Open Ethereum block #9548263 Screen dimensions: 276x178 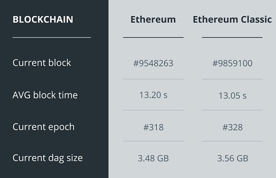pyautogui.click(x=153, y=63)
